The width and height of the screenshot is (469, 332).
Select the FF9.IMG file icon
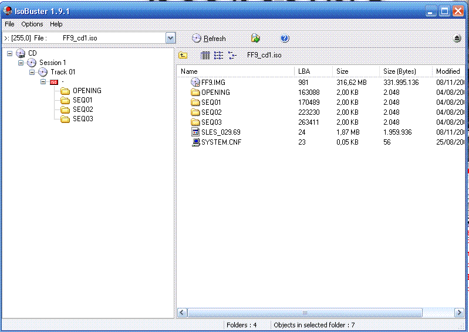click(x=195, y=82)
